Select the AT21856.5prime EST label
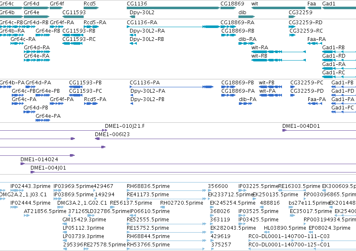This screenshot has width=356, height=251. tap(45, 211)
